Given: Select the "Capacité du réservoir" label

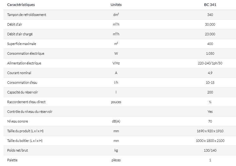Looking at the screenshot, I should (23, 92).
